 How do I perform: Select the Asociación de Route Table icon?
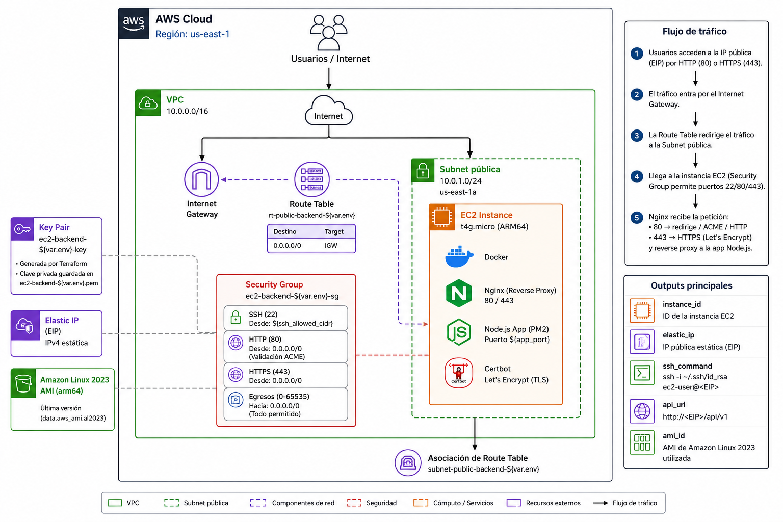(408, 463)
